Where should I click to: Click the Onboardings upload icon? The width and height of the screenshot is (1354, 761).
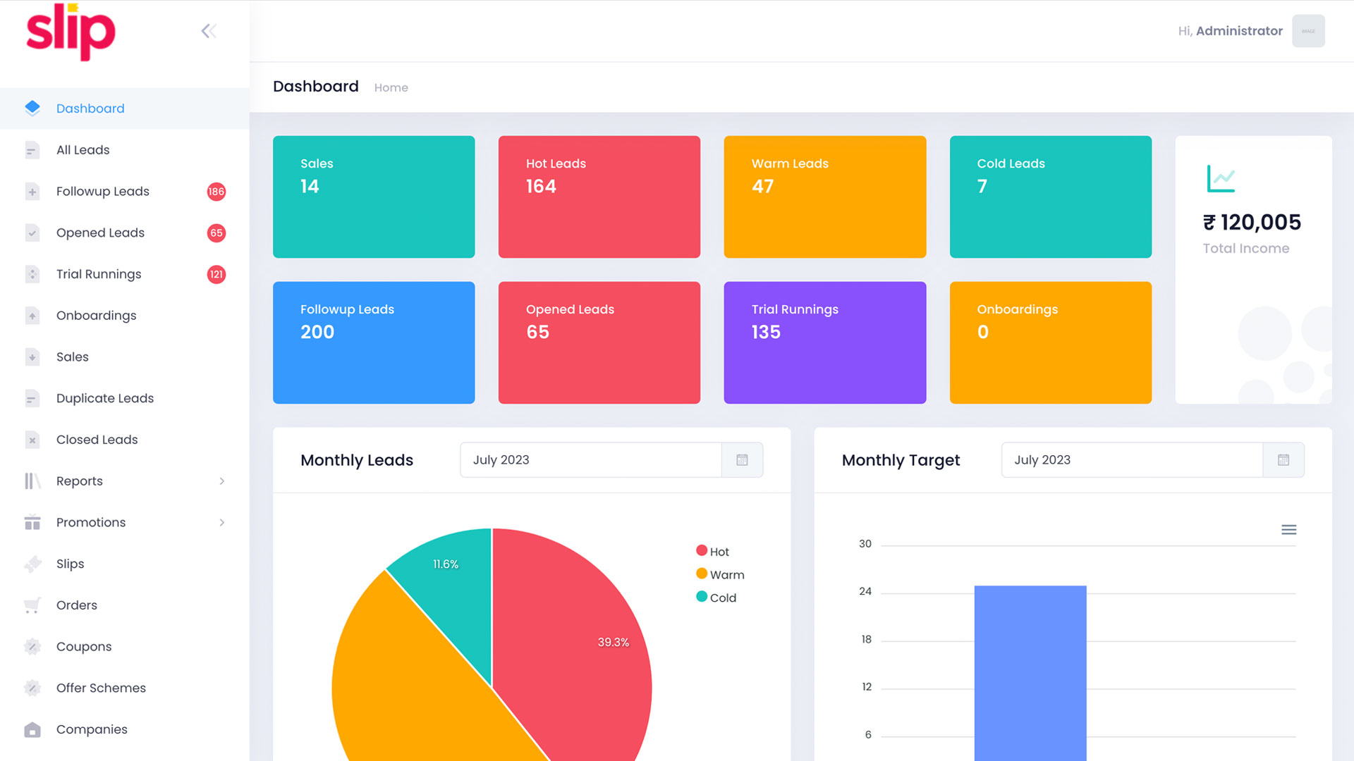click(x=32, y=316)
